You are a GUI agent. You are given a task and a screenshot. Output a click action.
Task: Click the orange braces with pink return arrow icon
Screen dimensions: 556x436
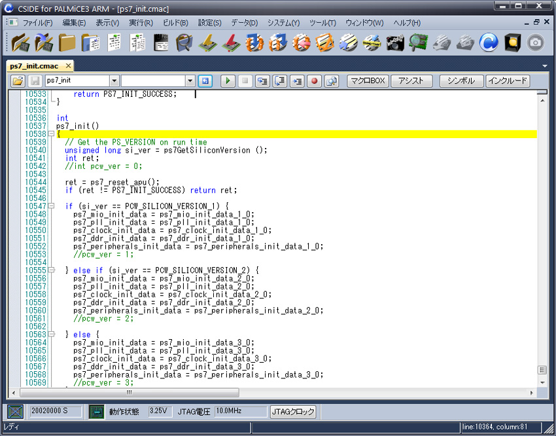coord(302,43)
